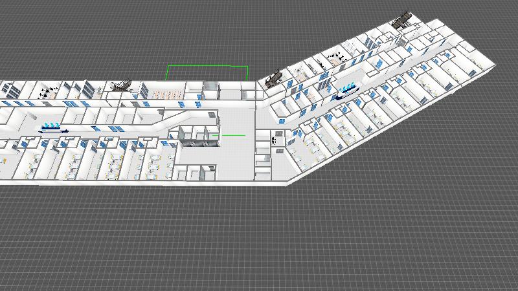Select the elevator bank beside the green line
This screenshot has height=291, width=518.
pyautogui.click(x=194, y=135)
